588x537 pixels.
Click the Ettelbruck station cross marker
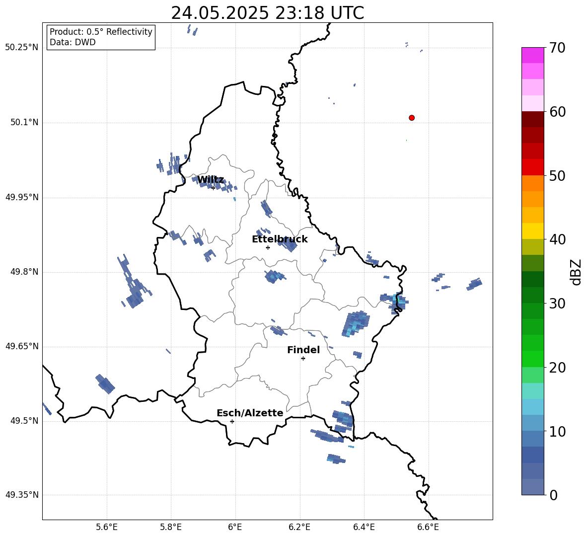[268, 247]
